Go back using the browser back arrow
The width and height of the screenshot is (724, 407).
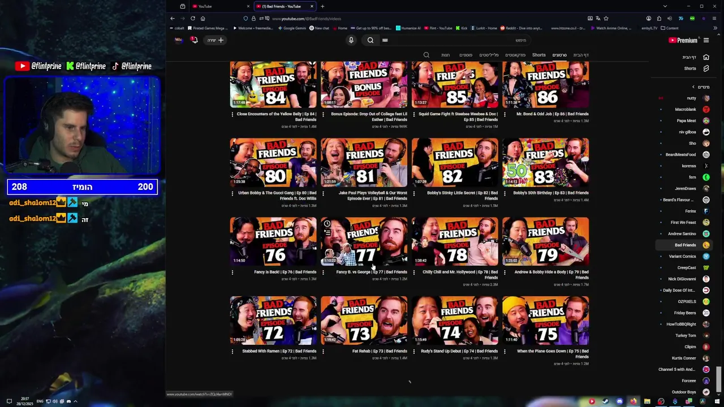173,18
